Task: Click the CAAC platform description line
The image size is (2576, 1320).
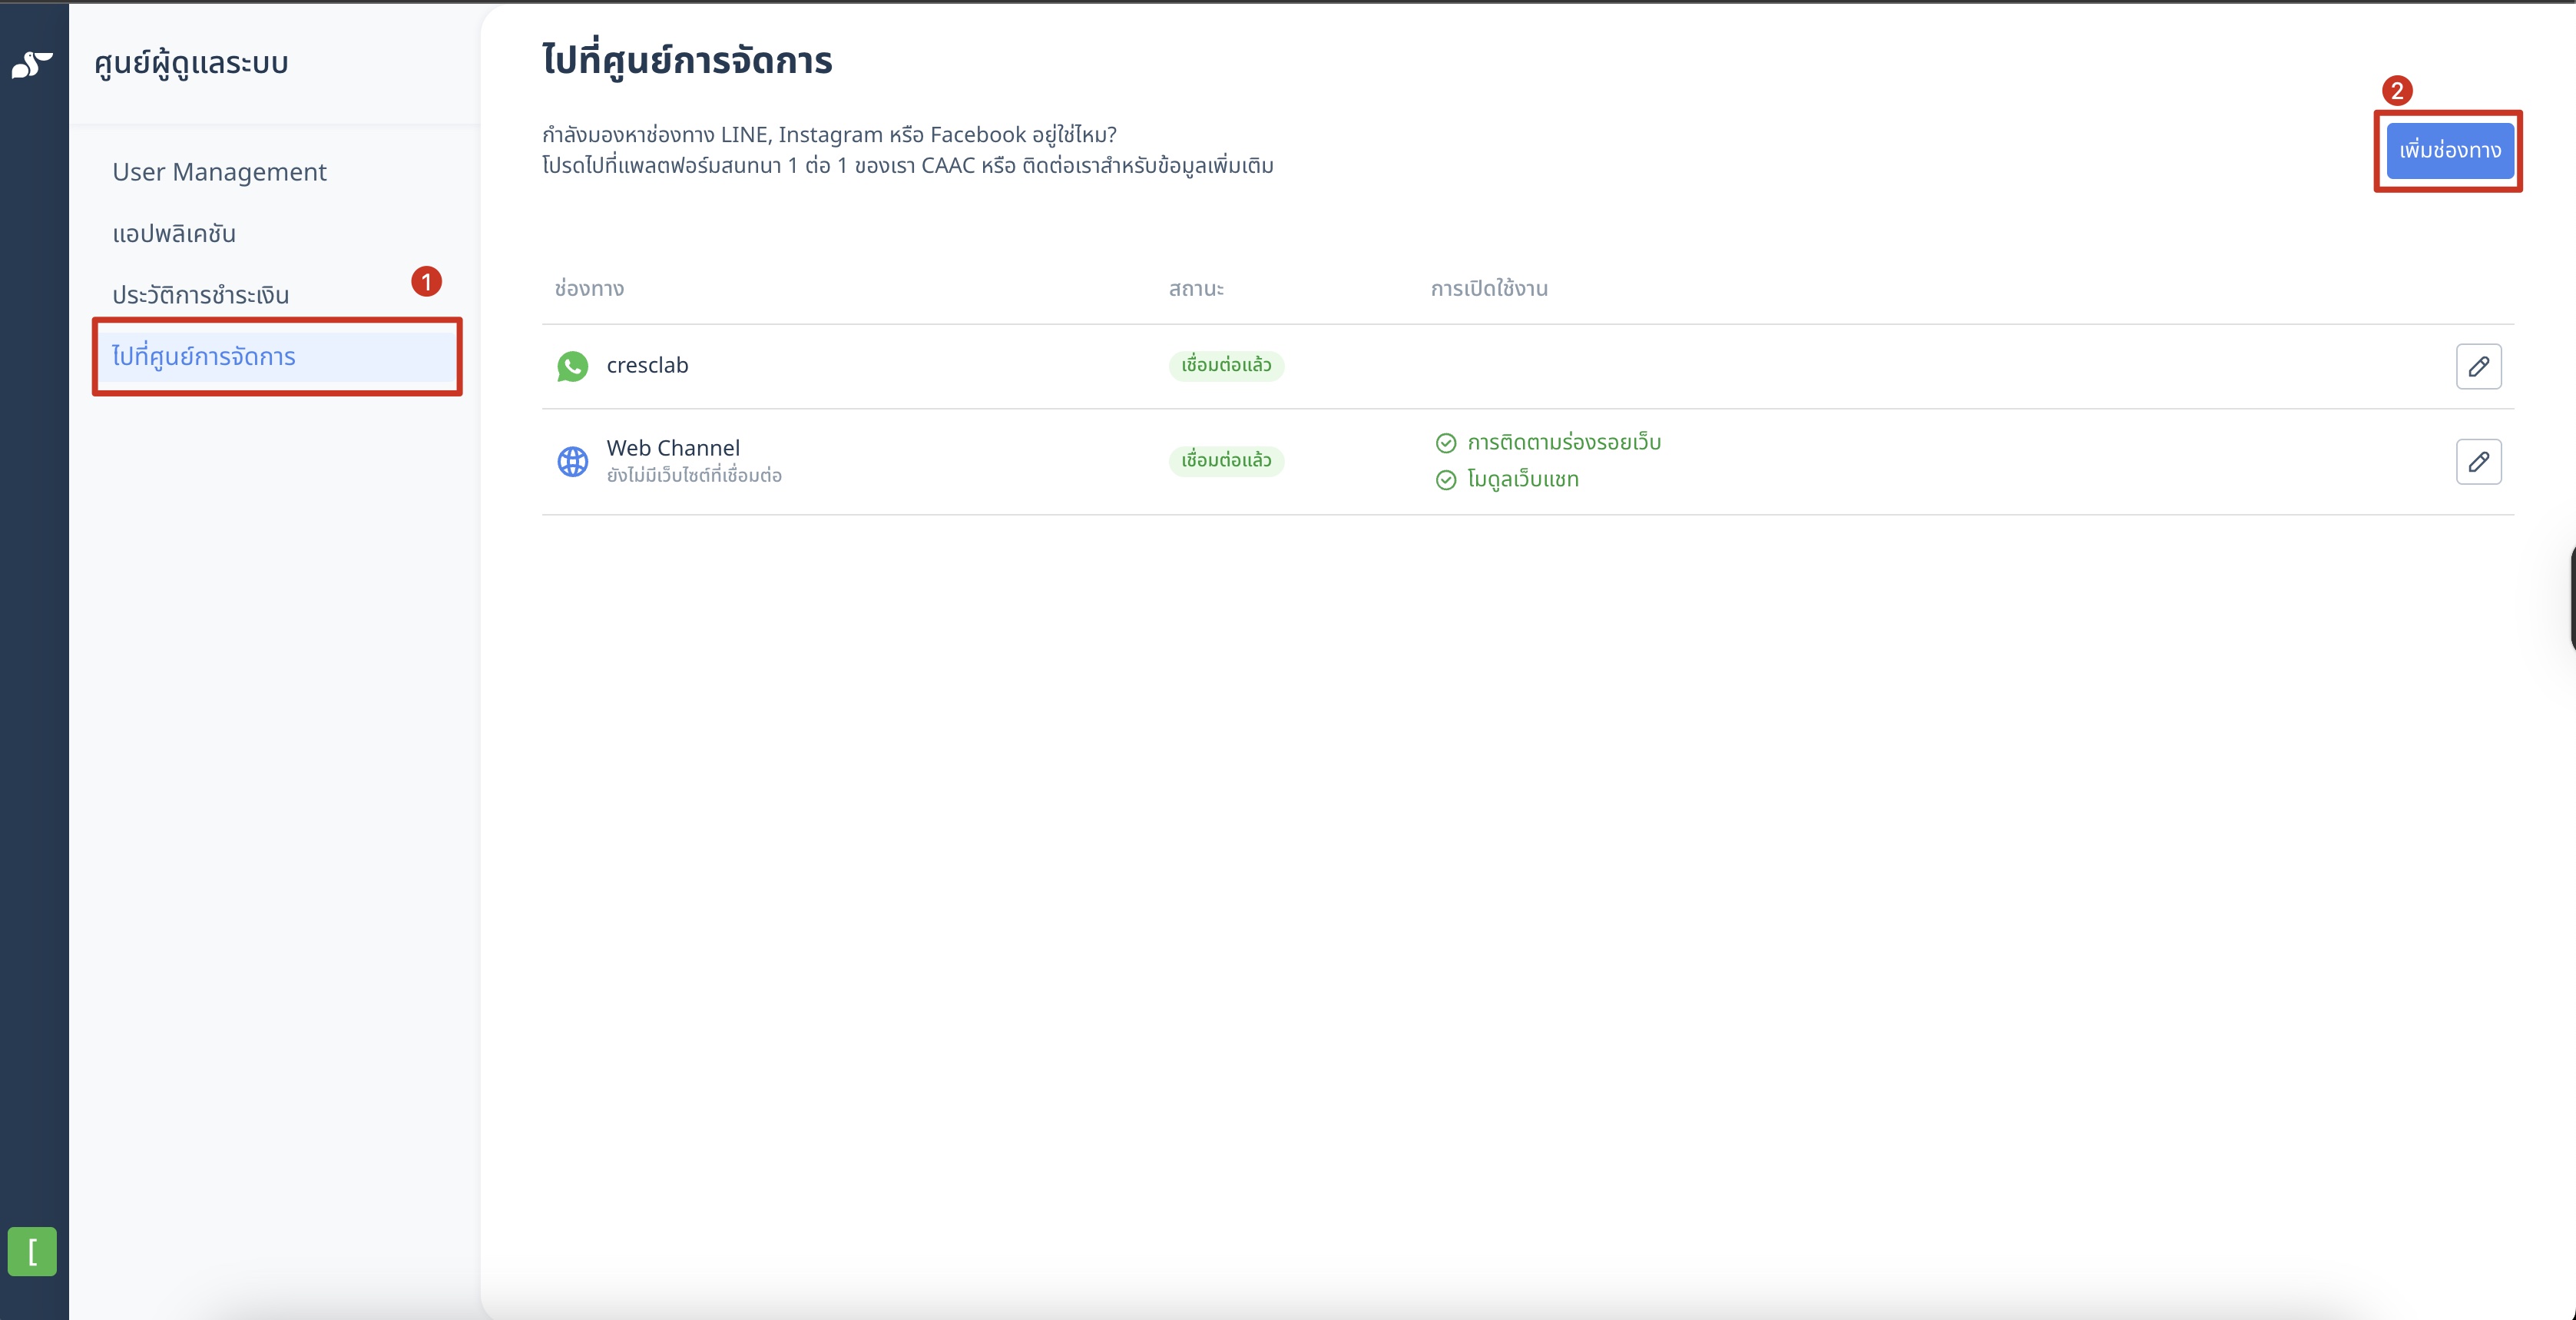Action: [908, 166]
